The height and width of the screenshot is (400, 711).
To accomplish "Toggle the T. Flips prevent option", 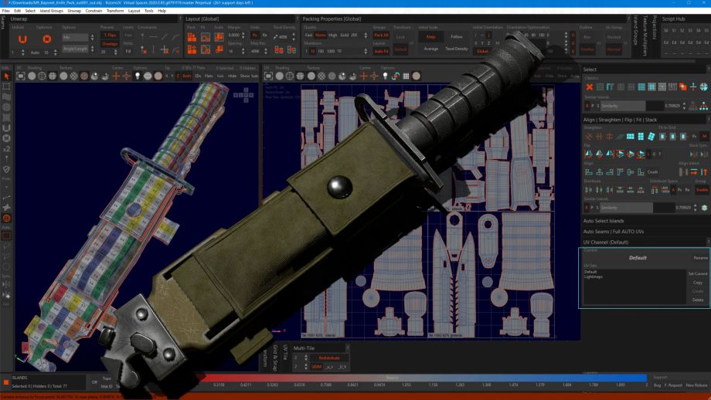I will pos(111,35).
